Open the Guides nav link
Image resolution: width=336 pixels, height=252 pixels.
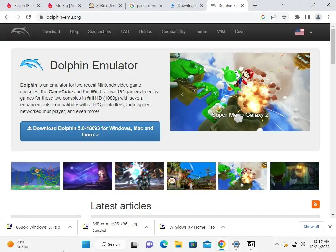click(145, 32)
